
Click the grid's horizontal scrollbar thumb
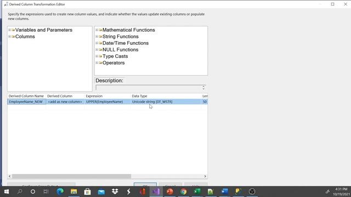tap(71, 176)
